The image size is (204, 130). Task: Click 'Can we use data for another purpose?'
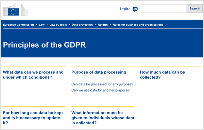tap(100, 90)
